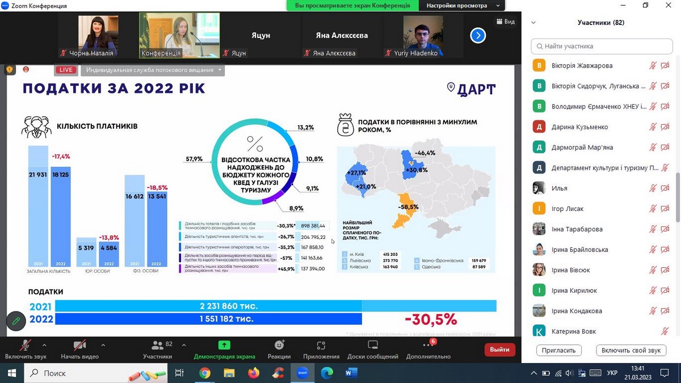Open the Apps icon in toolbar

[321, 345]
